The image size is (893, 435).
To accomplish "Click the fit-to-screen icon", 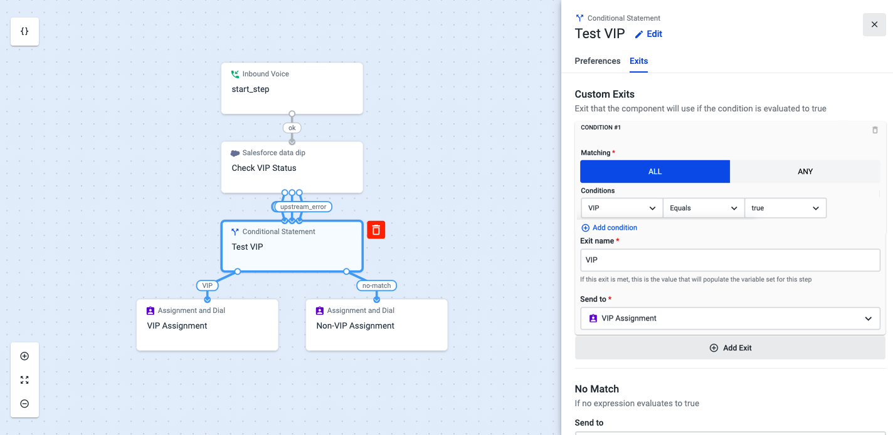I will (24, 379).
